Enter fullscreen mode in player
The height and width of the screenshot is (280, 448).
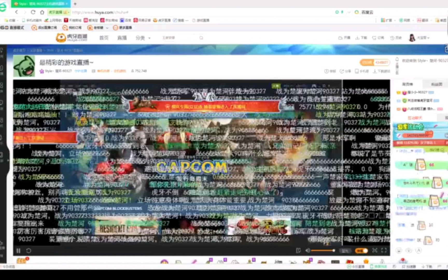pyautogui.click(x=384, y=250)
